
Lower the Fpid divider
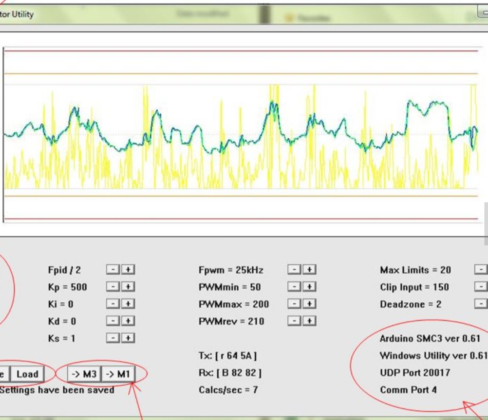tap(113, 270)
